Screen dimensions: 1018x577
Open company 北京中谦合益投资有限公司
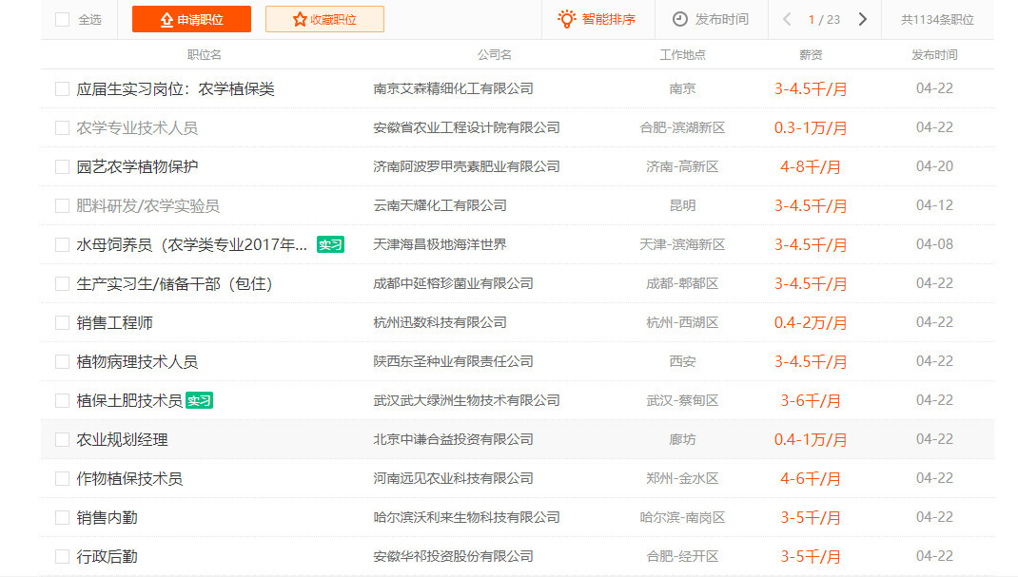point(453,439)
